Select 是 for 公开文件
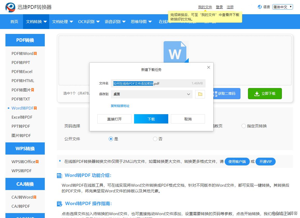 [111, 139]
